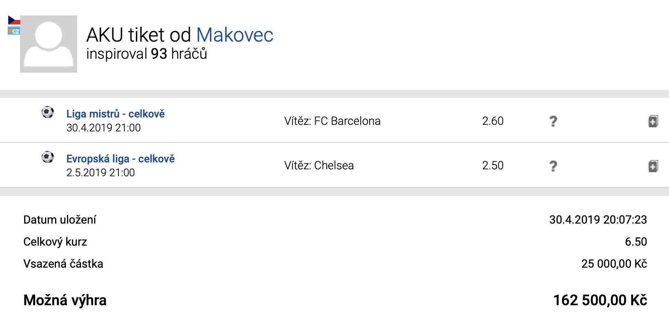Click the 162 500,00 Kč possible win amount

click(x=600, y=300)
